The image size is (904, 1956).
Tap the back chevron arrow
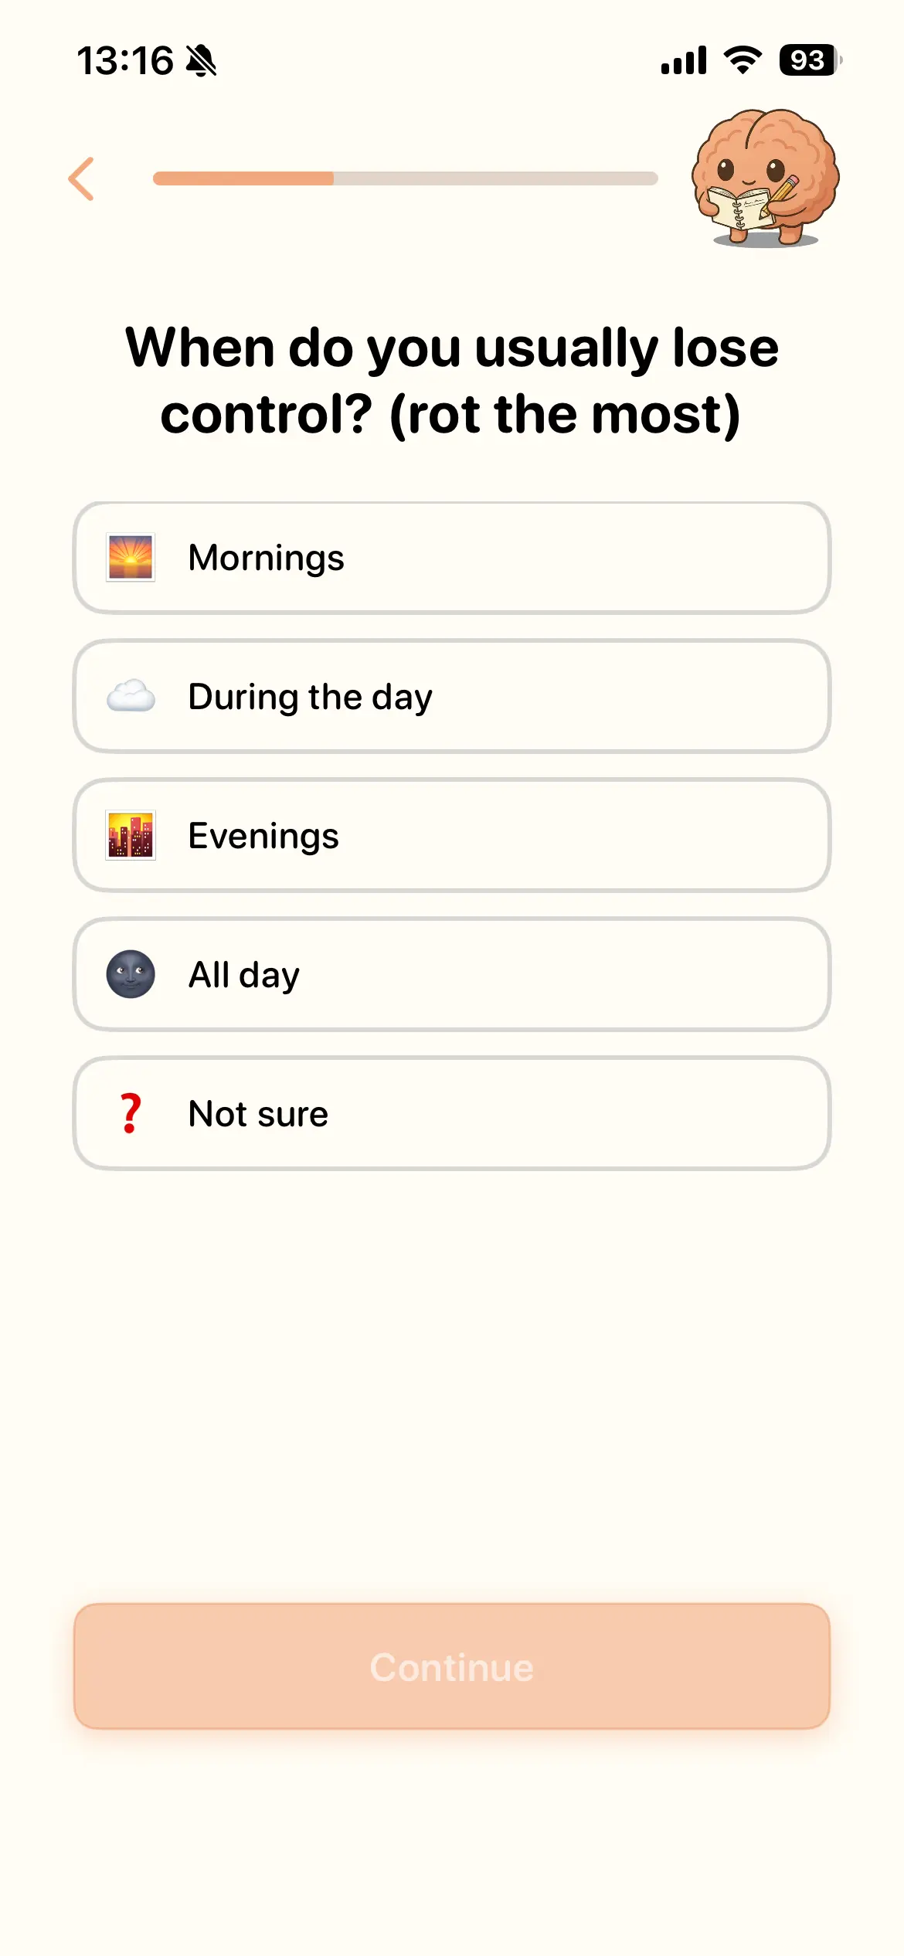(82, 179)
